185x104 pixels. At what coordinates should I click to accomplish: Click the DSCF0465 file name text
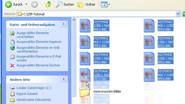(x=165, y=55)
